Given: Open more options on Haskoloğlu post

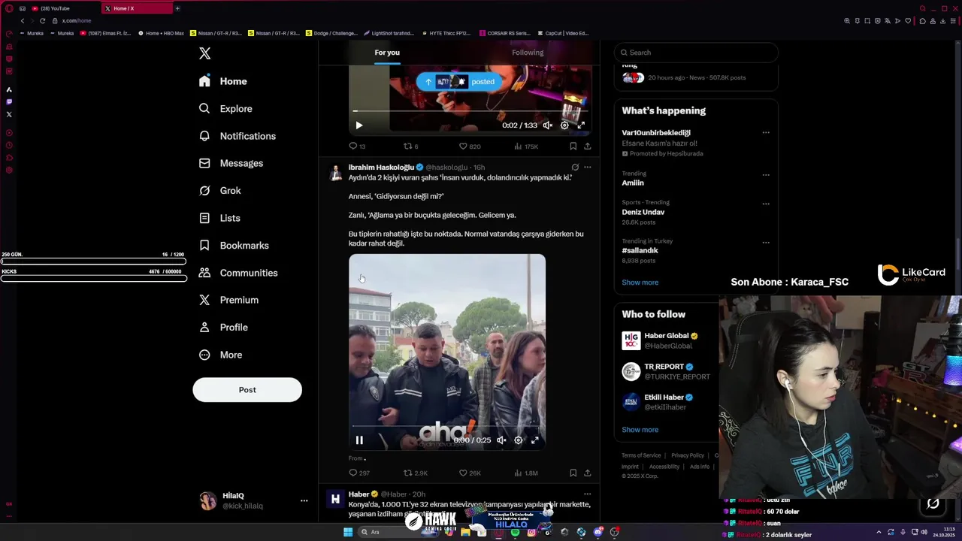Looking at the screenshot, I should pos(588,167).
